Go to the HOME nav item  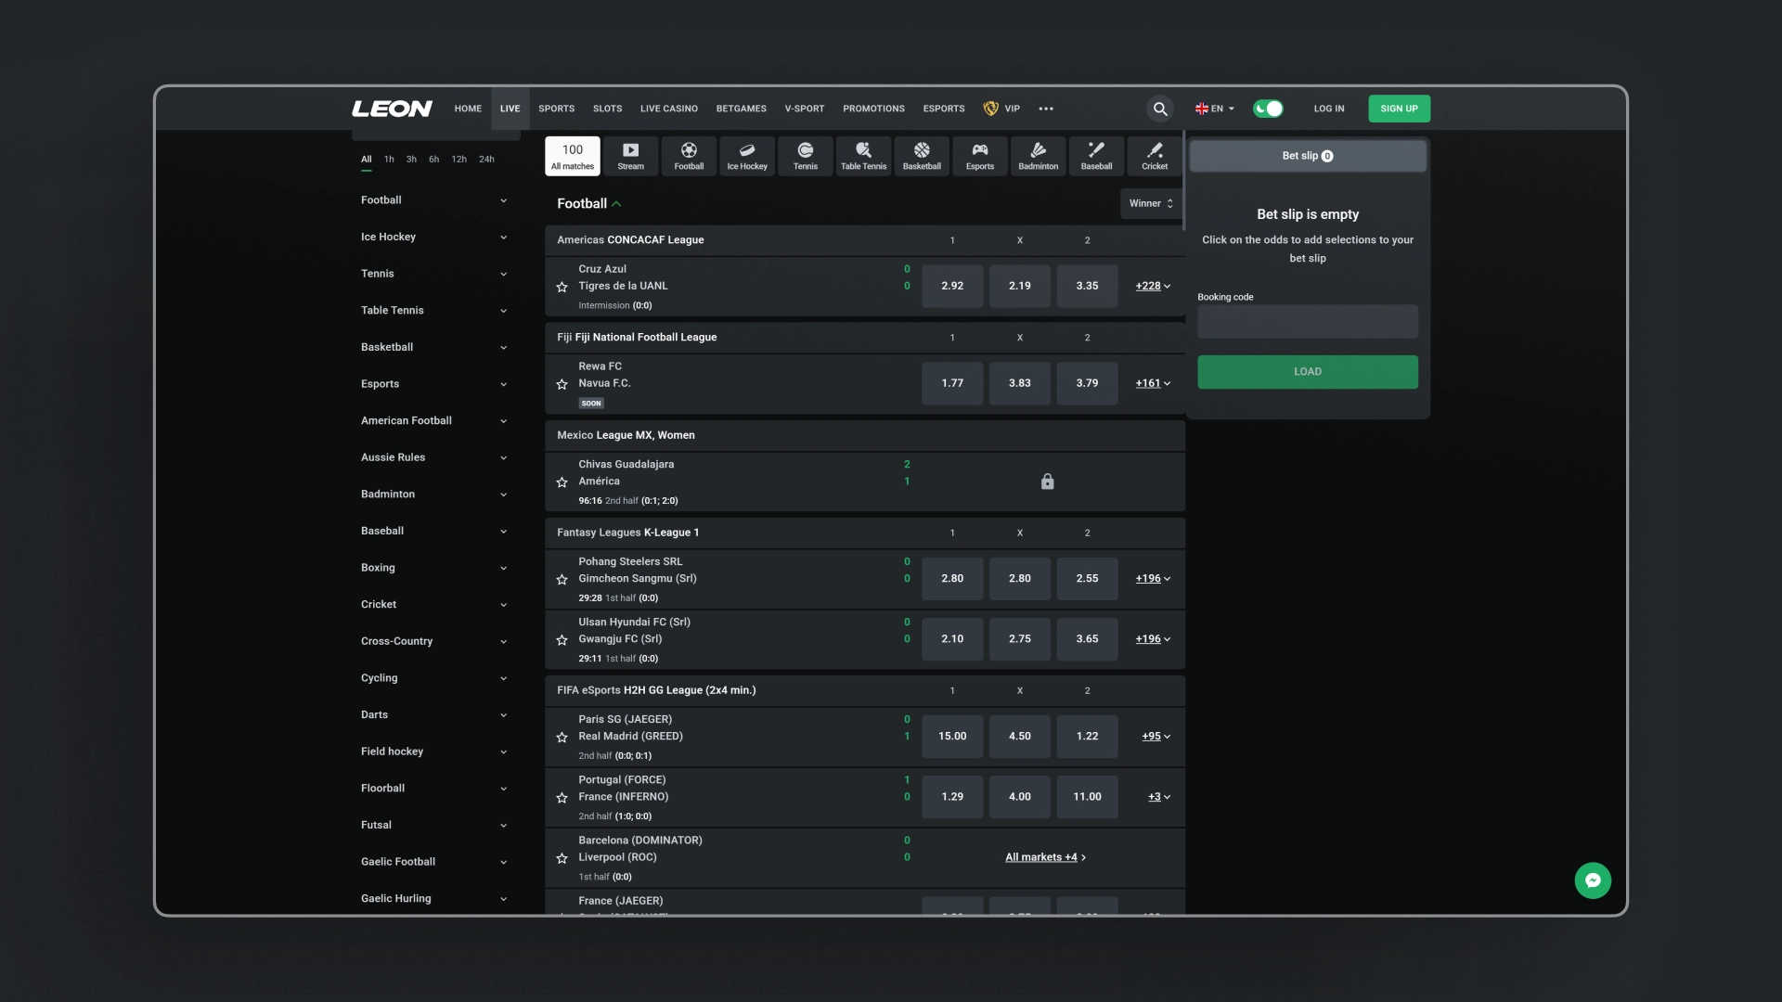[468, 109]
